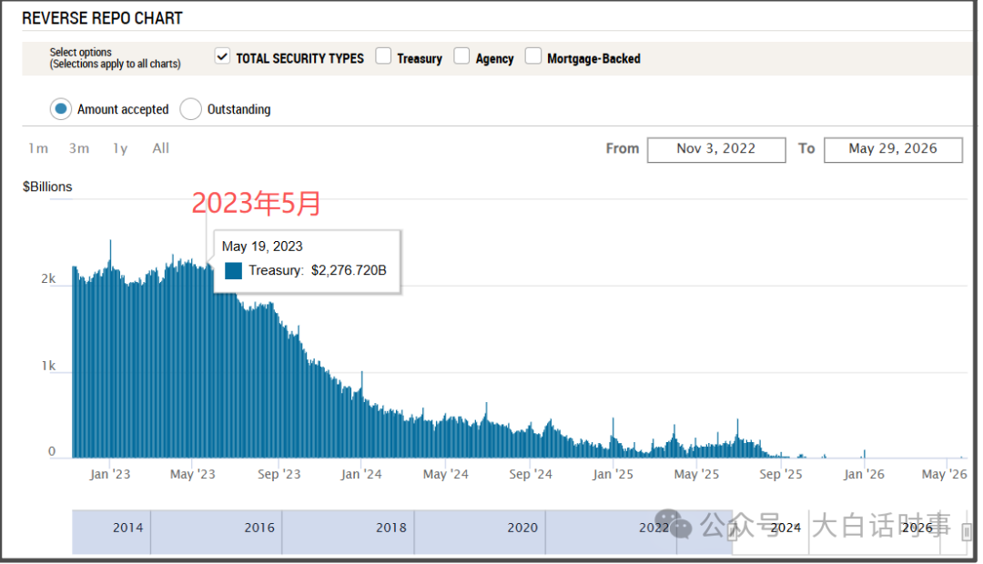Click the WeChat logo watermark icon
983x564 pixels.
pos(675,525)
